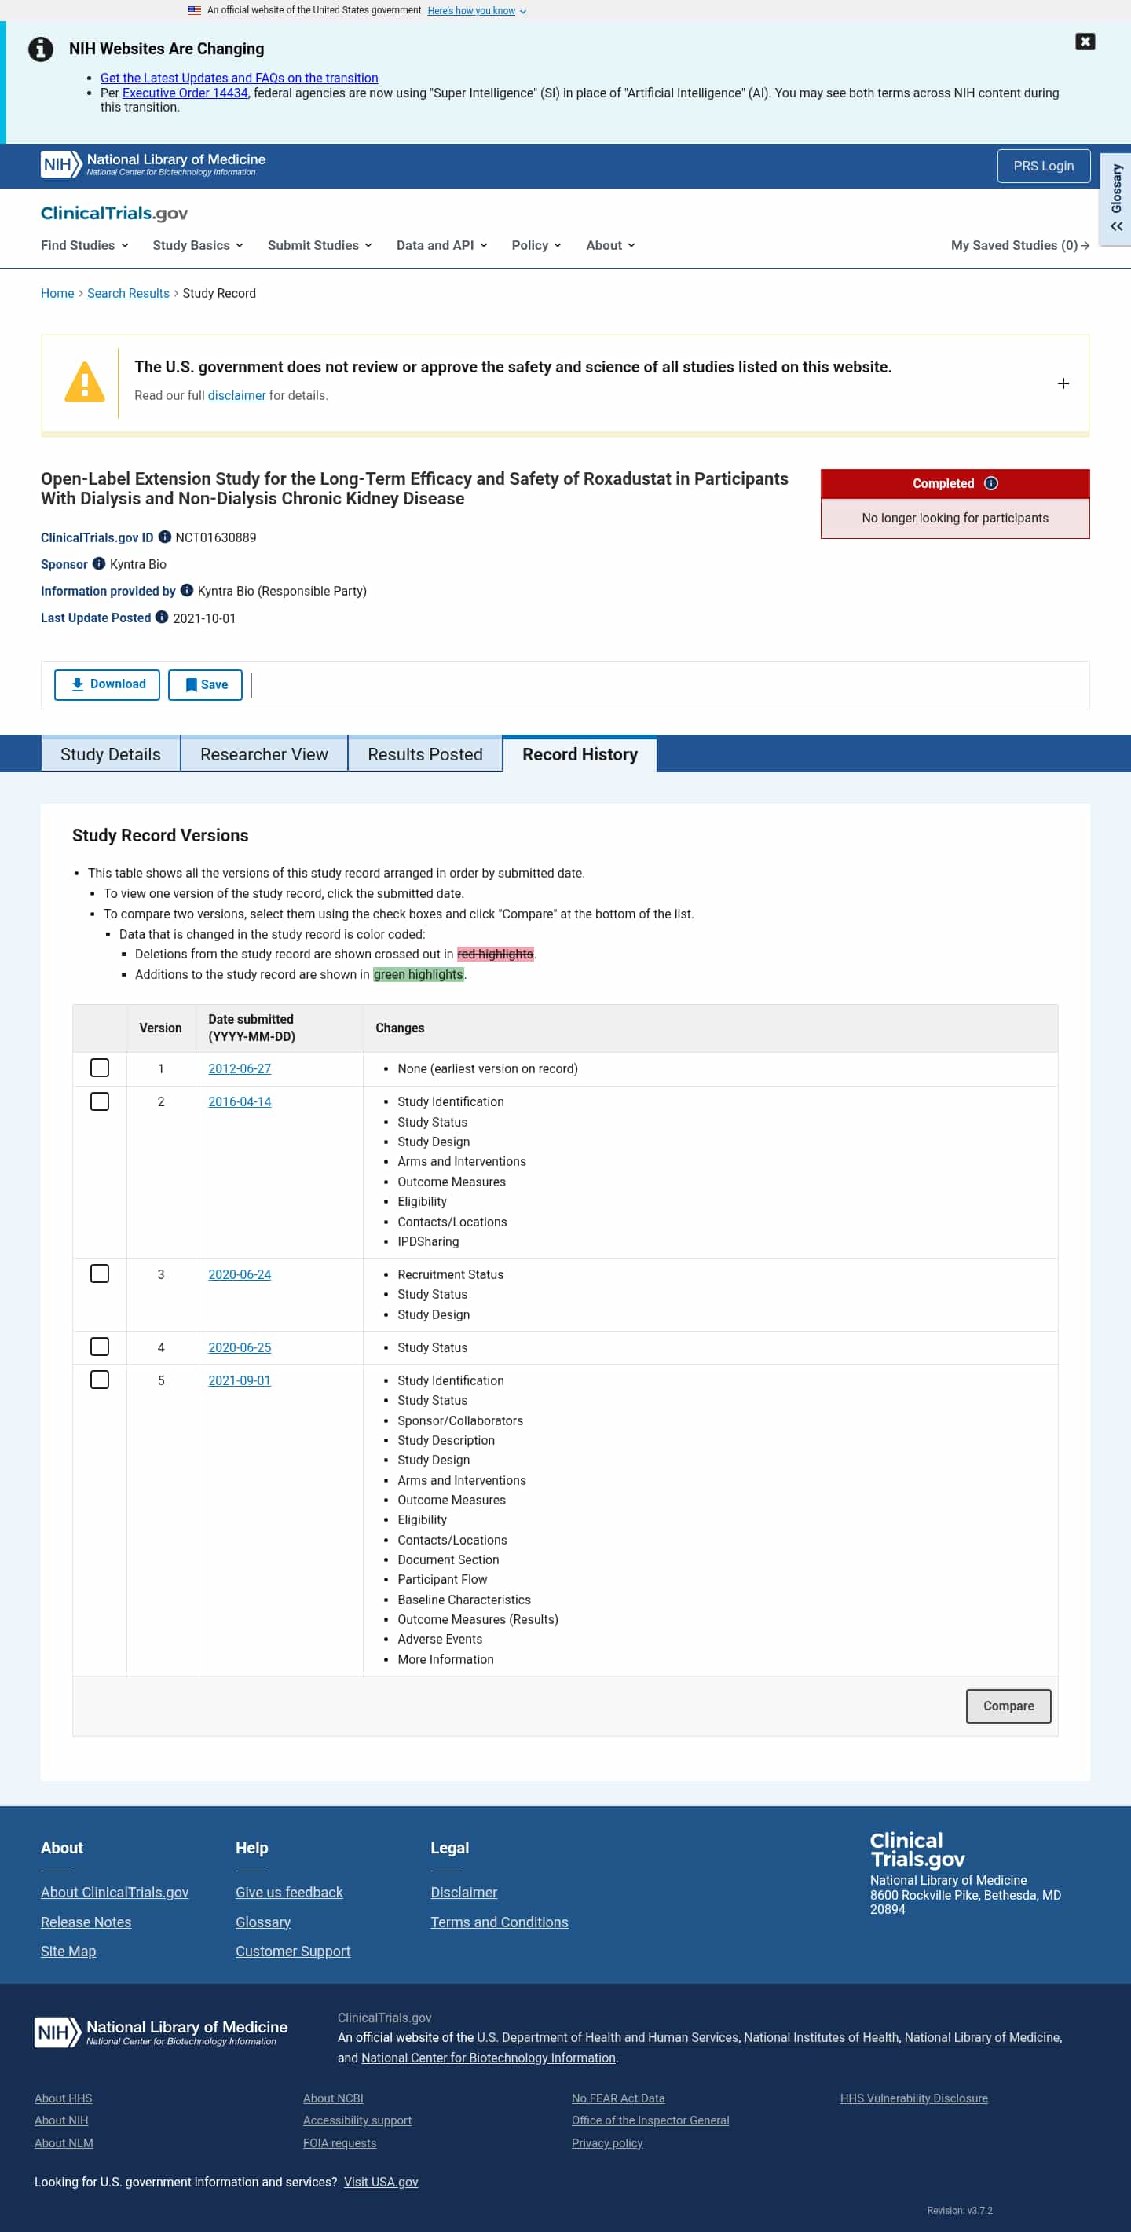Go back to Search Results breadcrumb
This screenshot has width=1131, height=2232.
[128, 293]
